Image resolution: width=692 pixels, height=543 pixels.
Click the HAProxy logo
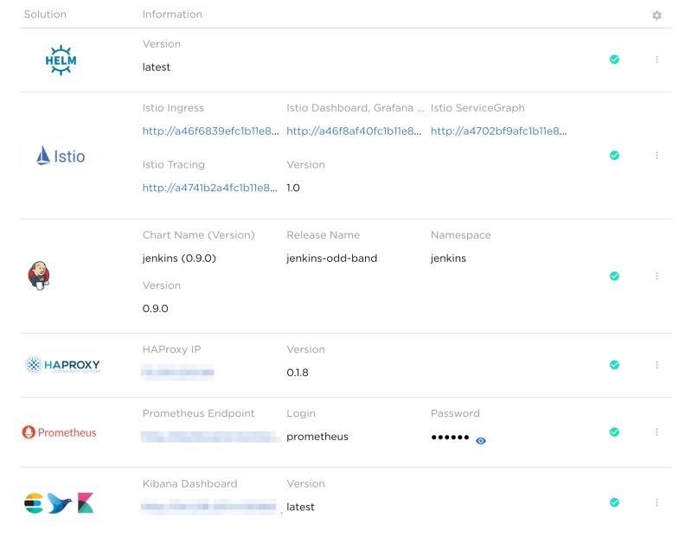(x=62, y=365)
